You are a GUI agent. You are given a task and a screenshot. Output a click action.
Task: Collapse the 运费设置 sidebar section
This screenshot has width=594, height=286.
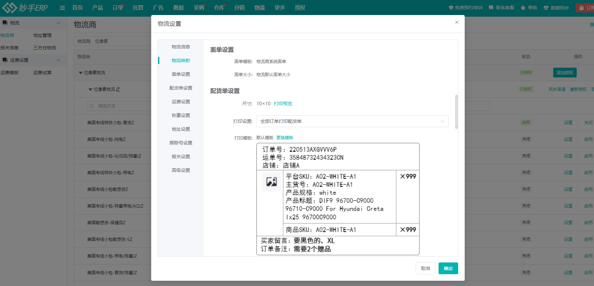tap(58, 60)
